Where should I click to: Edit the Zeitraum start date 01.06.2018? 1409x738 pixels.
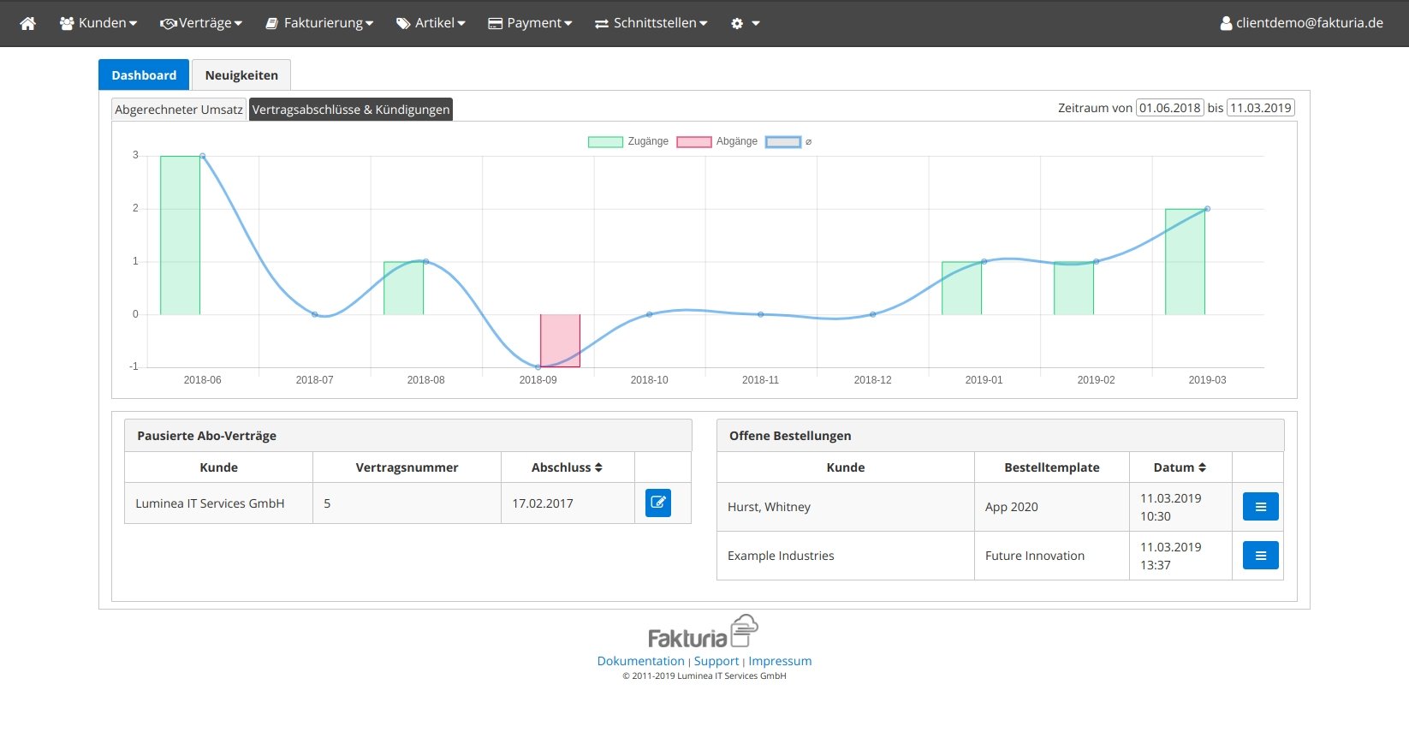click(x=1170, y=108)
